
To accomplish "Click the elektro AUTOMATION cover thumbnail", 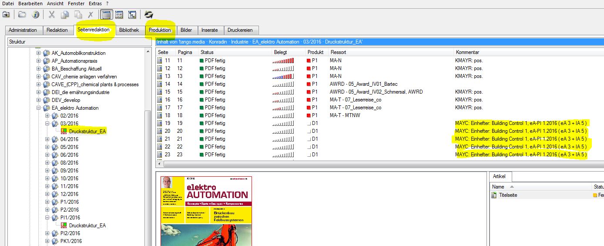I will (206, 211).
